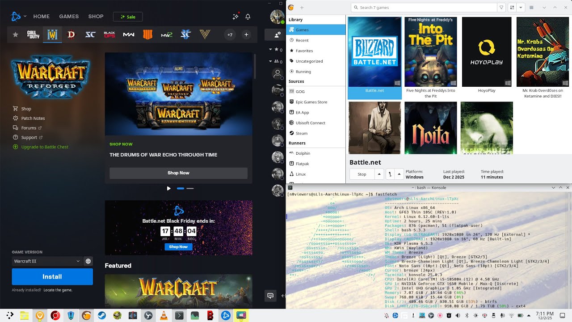Screen dimensions: 572x322
Task: Select the Vanguard V game icon
Action: [205, 34]
